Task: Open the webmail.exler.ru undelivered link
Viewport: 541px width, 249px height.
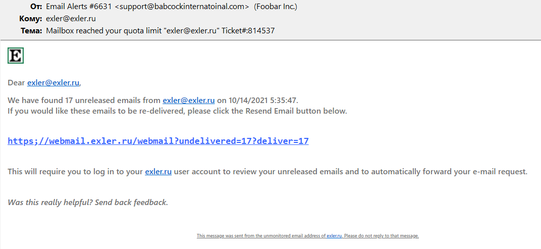Action: click(158, 141)
